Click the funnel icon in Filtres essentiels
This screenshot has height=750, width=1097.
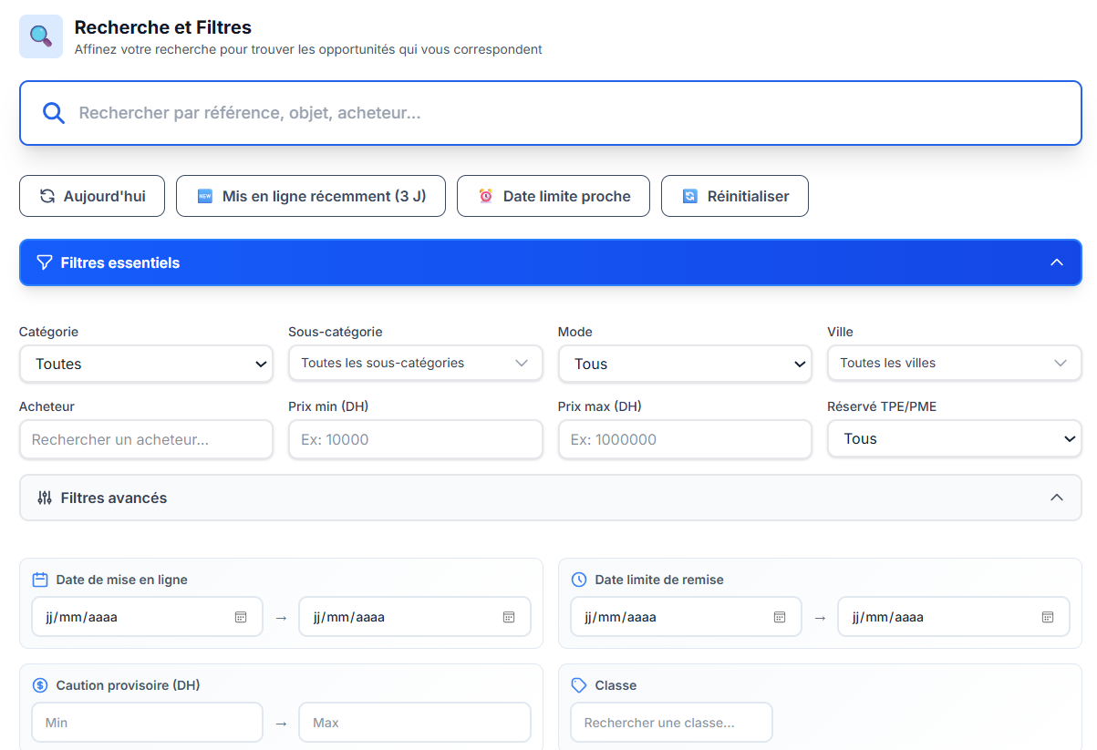(44, 262)
